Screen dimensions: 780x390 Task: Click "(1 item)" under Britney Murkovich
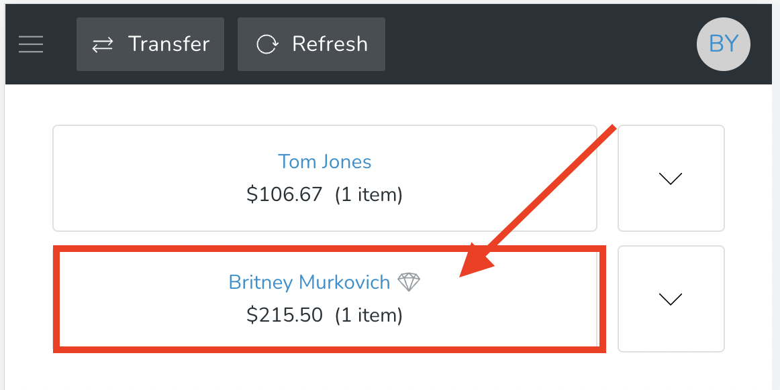369,314
